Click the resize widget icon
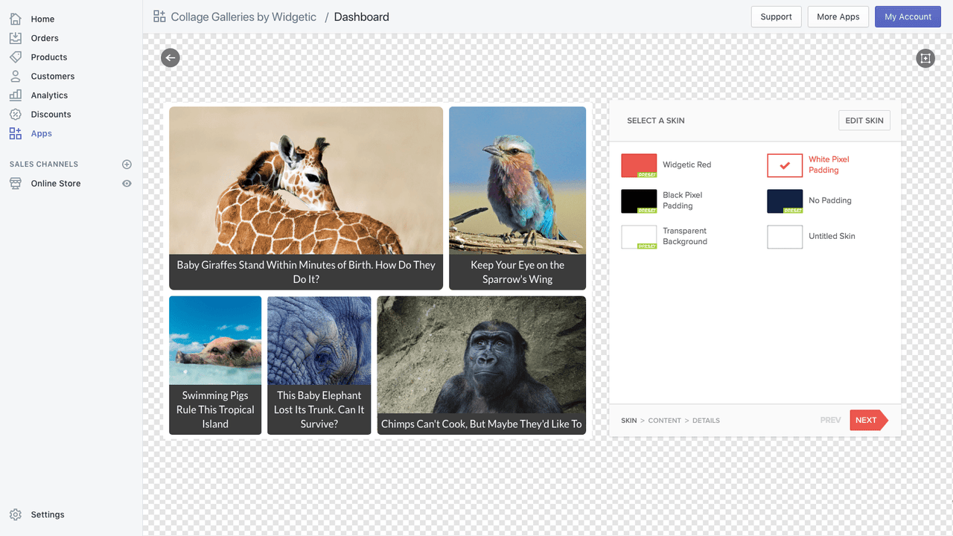The image size is (953, 536). coord(925,58)
